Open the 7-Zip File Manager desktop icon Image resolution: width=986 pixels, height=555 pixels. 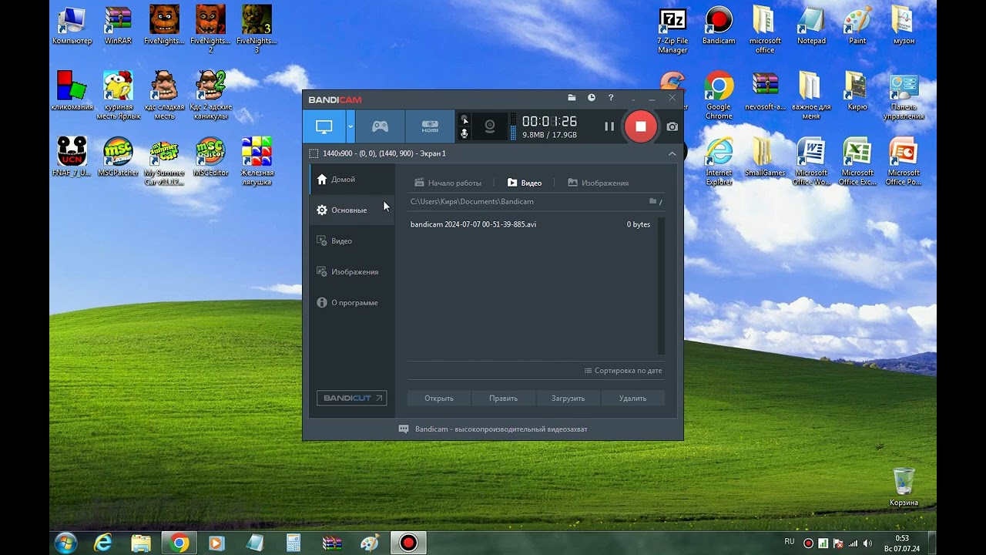point(672,30)
